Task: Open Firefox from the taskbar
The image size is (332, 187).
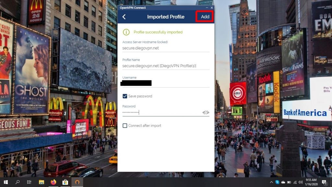Action: click(53, 182)
